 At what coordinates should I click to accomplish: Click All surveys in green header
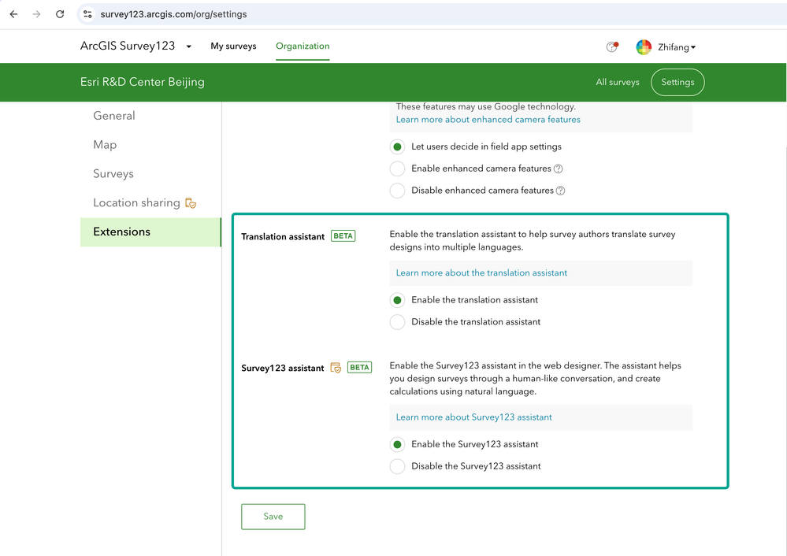click(x=618, y=82)
